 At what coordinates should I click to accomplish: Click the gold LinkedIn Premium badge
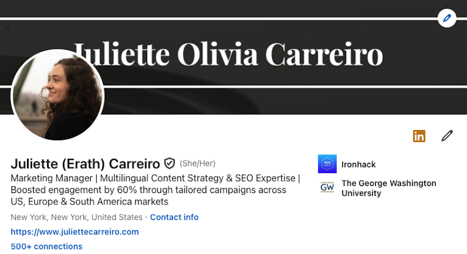(419, 136)
